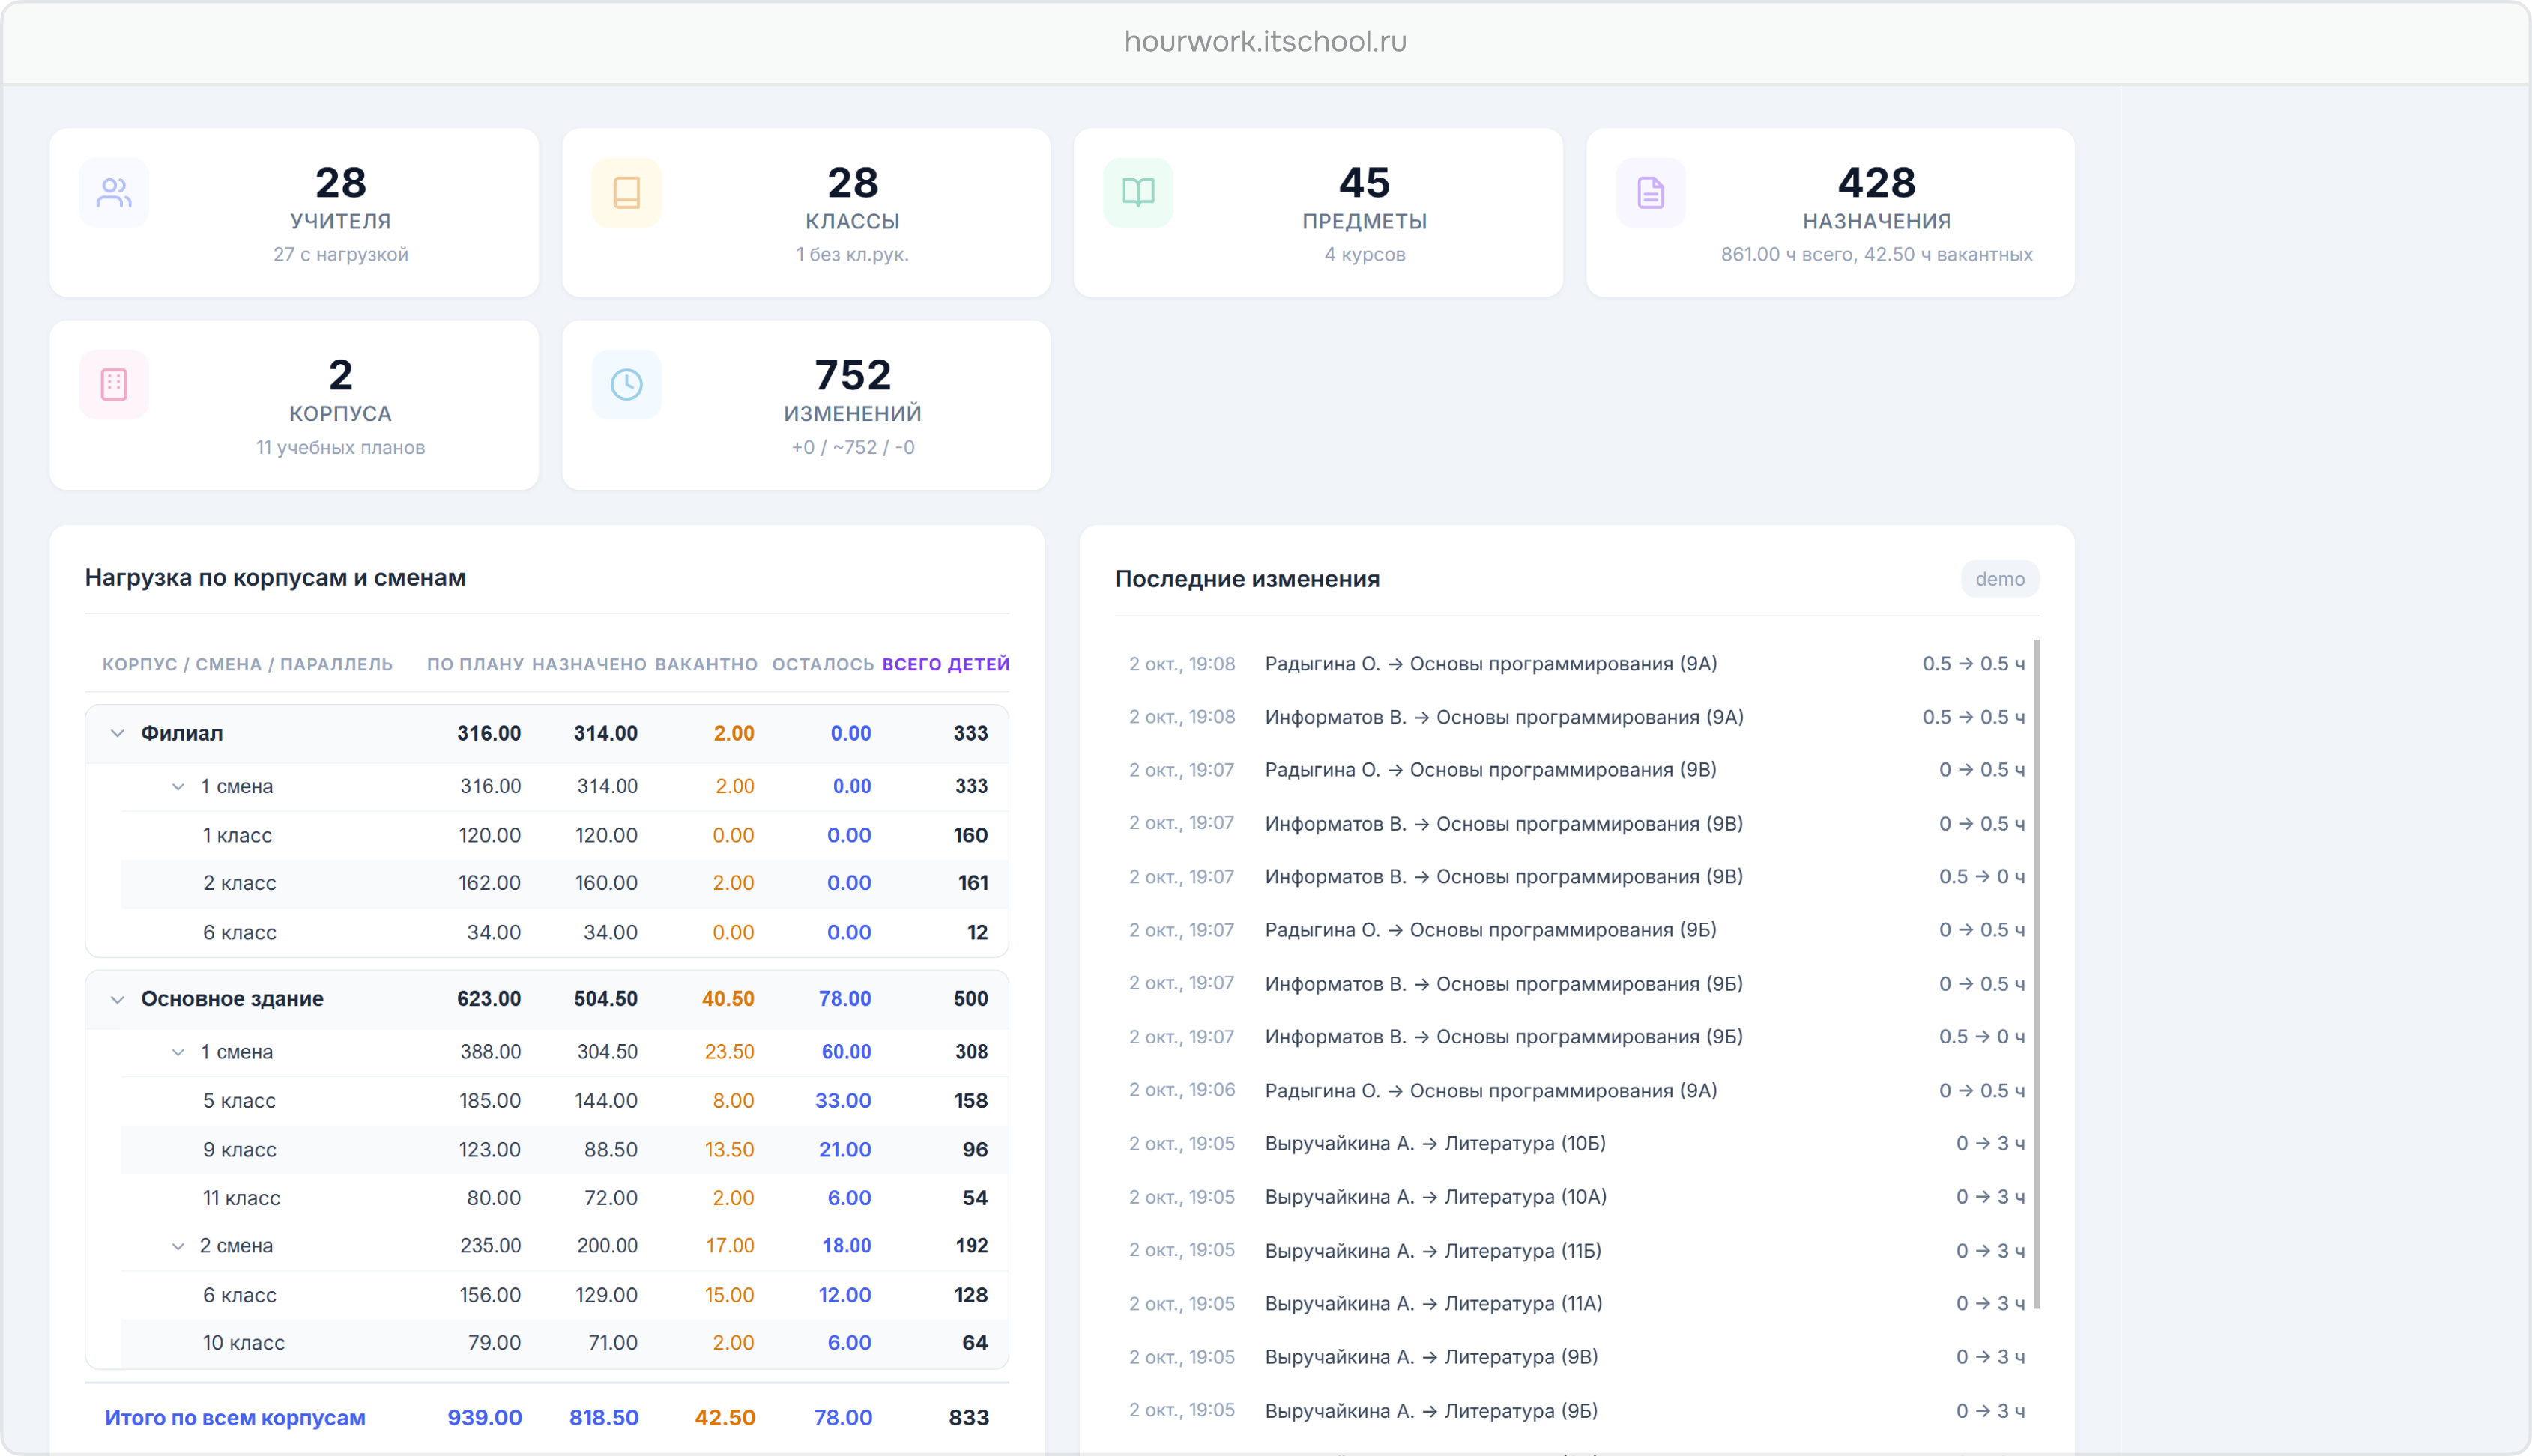The image size is (2532, 1456).
Task: Select the 5 класс row
Action: pos(564,1101)
